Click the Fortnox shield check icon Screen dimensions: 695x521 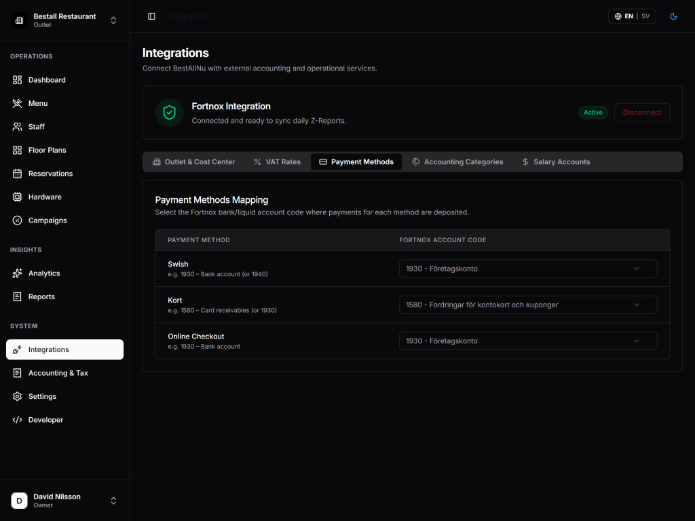pos(169,113)
